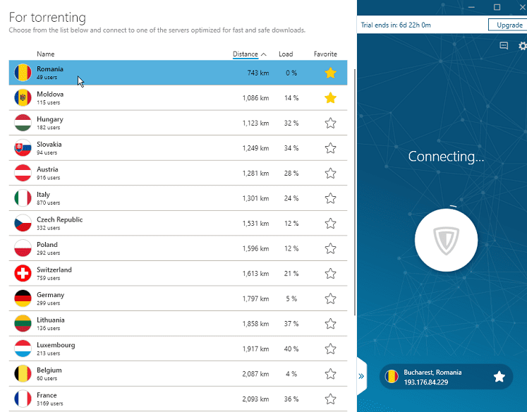Click the server list scrollbar
The height and width of the screenshot is (412, 527).
coord(355,192)
